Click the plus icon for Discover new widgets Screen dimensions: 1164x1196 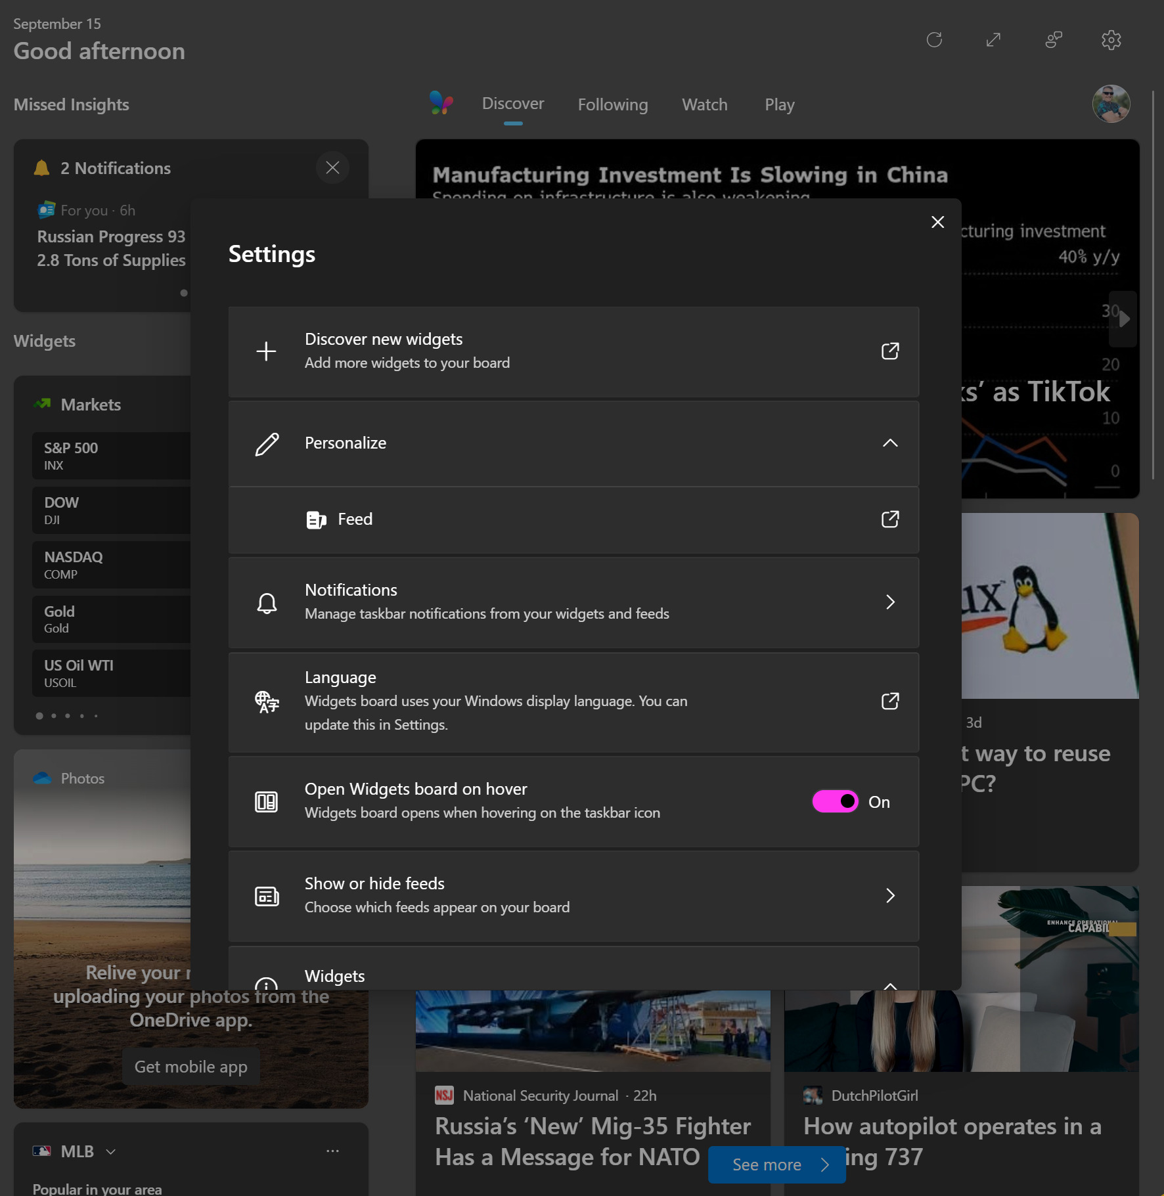click(266, 351)
